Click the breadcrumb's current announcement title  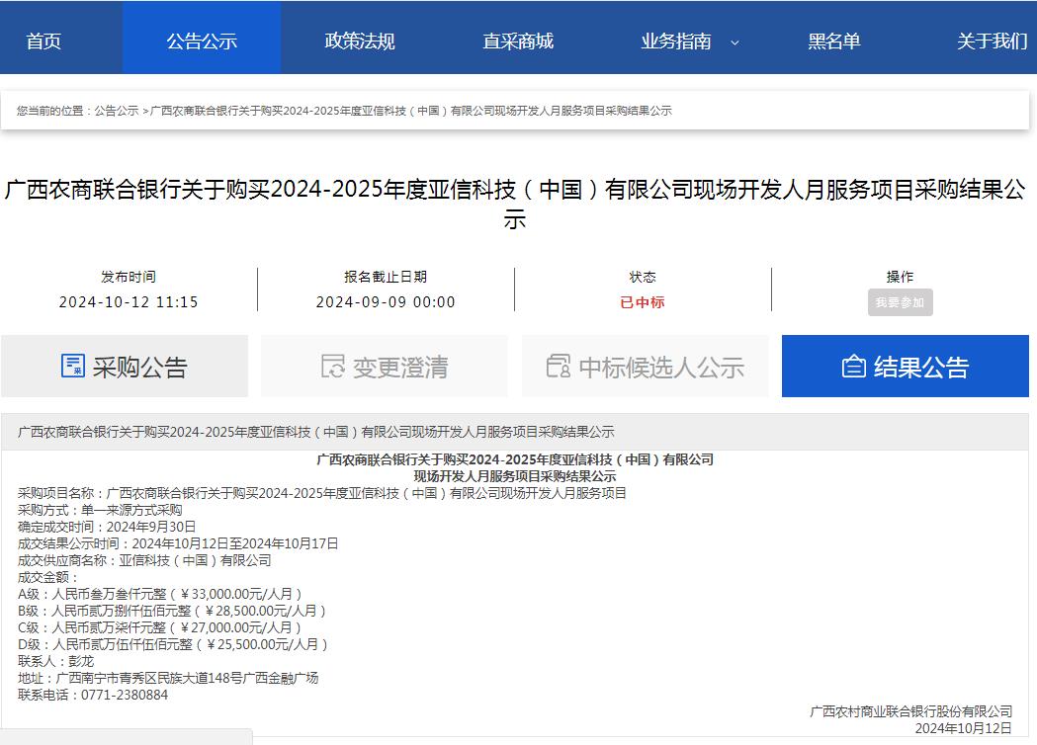[x=411, y=111]
